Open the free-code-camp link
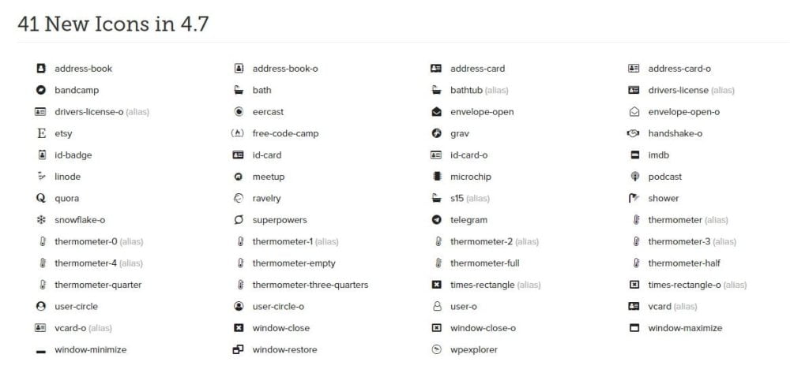This screenshot has width=809, height=373. click(x=285, y=133)
